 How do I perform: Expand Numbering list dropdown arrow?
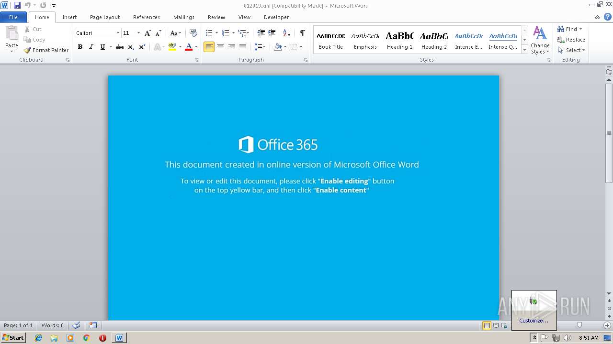(x=233, y=33)
